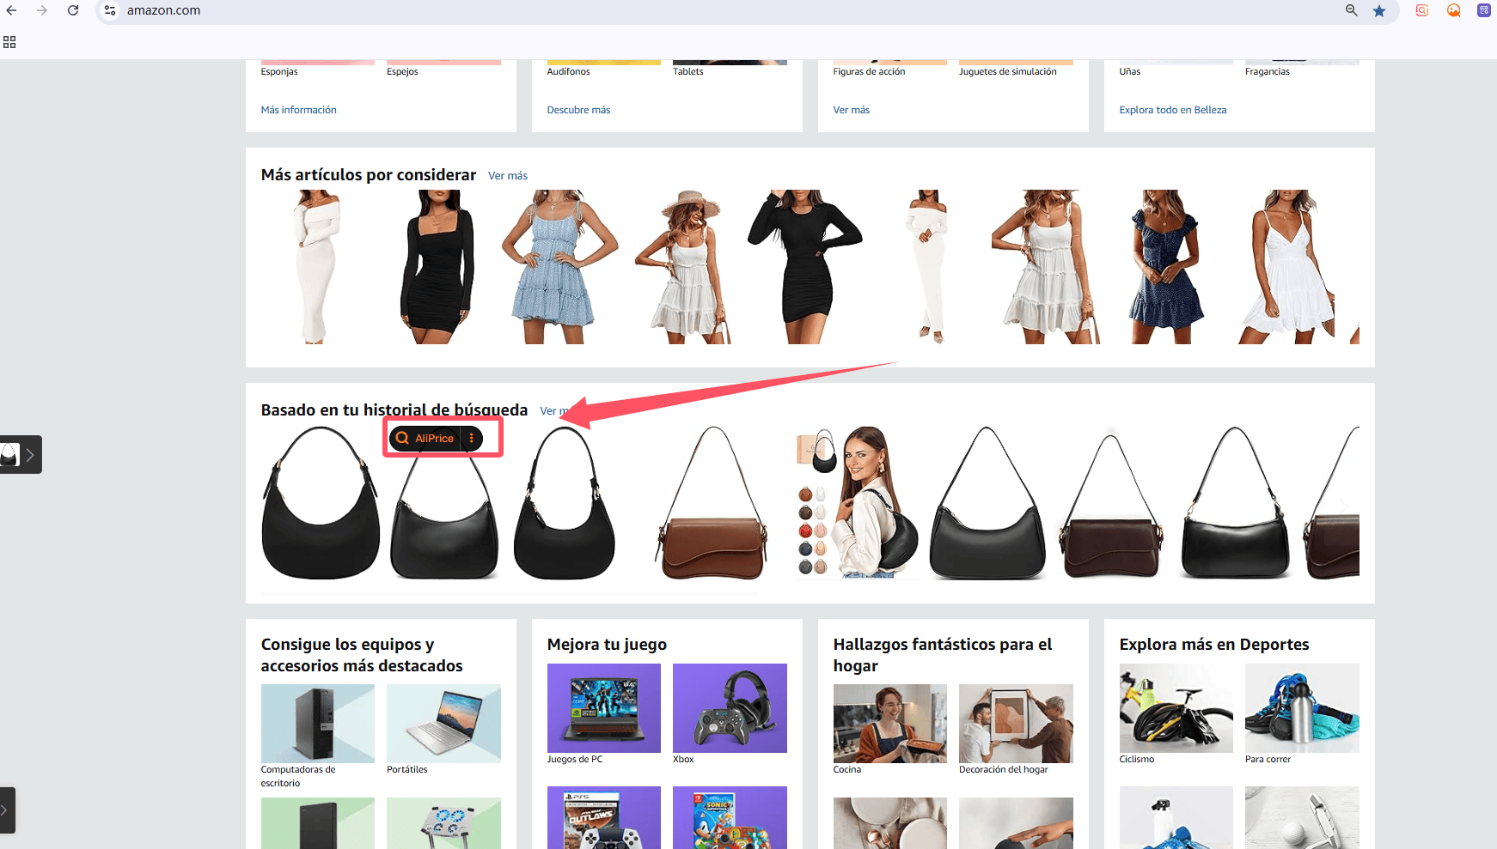Image resolution: width=1497 pixels, height=849 pixels.
Task: Open Explora todo en Belleza link
Action: (x=1172, y=110)
